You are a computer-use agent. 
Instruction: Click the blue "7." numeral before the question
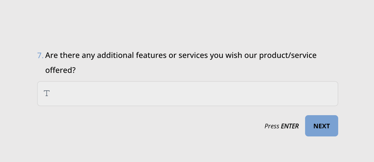tap(40, 56)
